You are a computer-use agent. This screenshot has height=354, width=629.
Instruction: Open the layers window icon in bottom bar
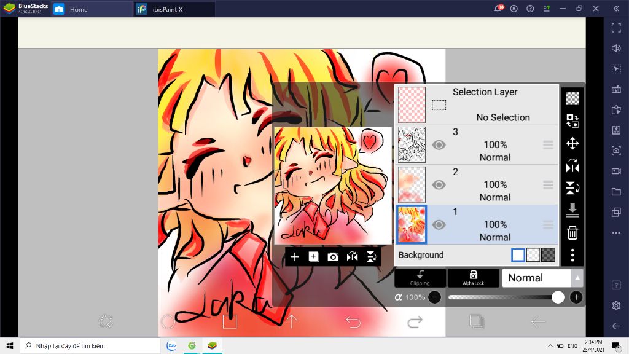pos(477,321)
